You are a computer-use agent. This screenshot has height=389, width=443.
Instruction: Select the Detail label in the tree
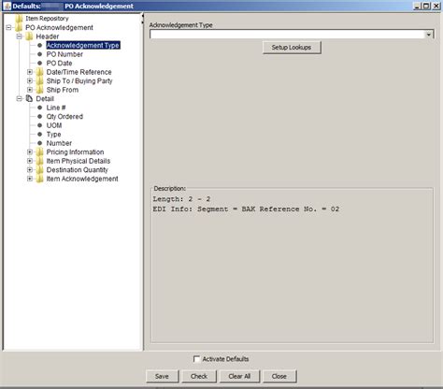pyautogui.click(x=45, y=99)
